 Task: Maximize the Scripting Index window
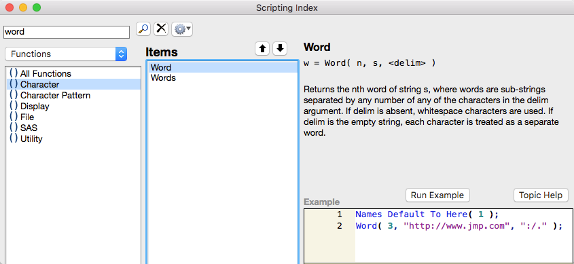pos(37,7)
